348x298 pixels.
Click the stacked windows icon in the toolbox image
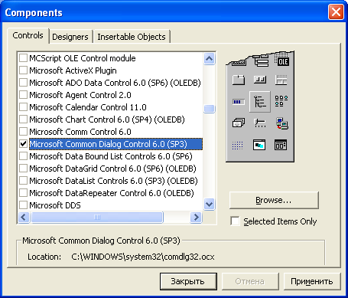[x=239, y=123]
